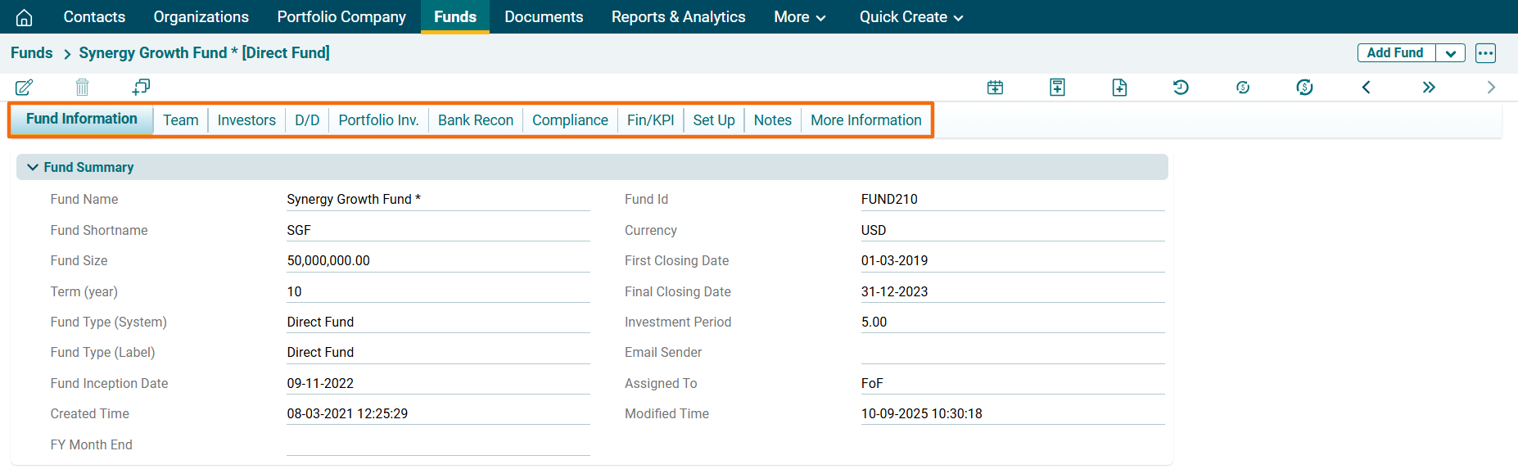The height and width of the screenshot is (469, 1518).
Task: Open the three-dot more options button
Action: (1485, 53)
